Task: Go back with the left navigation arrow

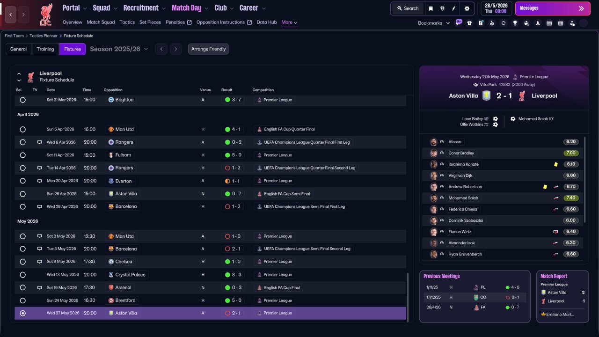Action: pos(11,15)
